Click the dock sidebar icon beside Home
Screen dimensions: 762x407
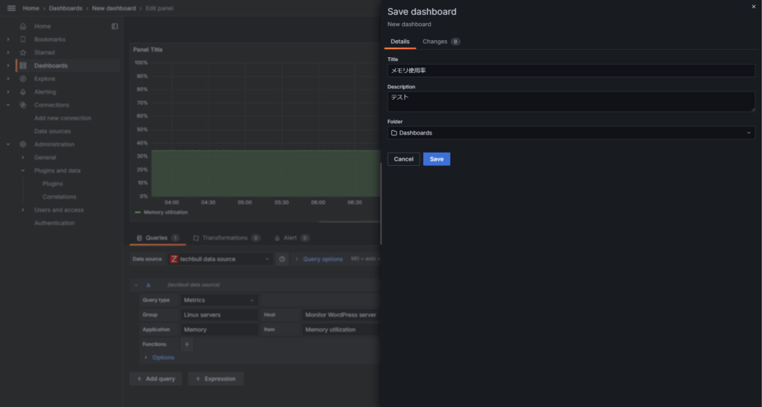[x=115, y=26]
